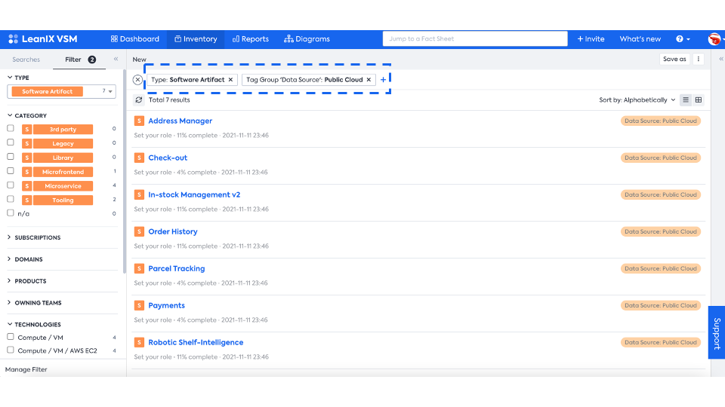Screen dimensions: 725x407
Task: Remove the Public Cloud tag filter chip
Action: click(369, 80)
